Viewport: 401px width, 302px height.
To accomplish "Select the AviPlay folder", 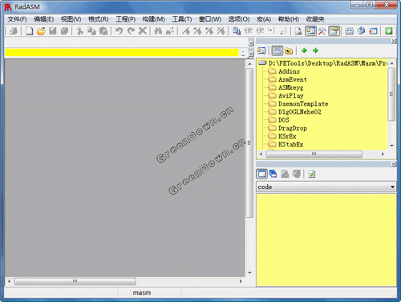I will click(x=291, y=95).
